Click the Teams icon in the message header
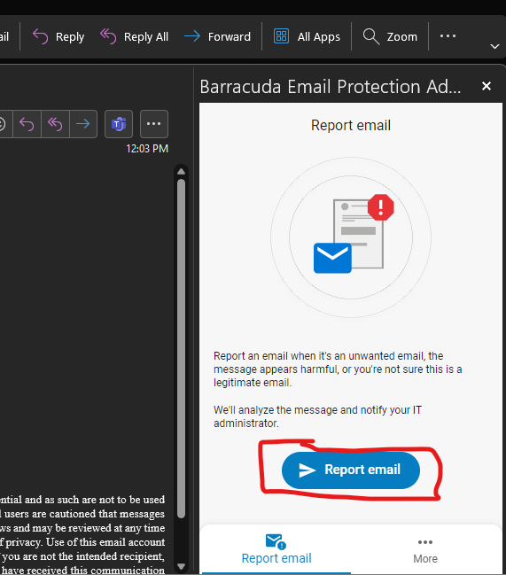This screenshot has width=506, height=575. (119, 124)
